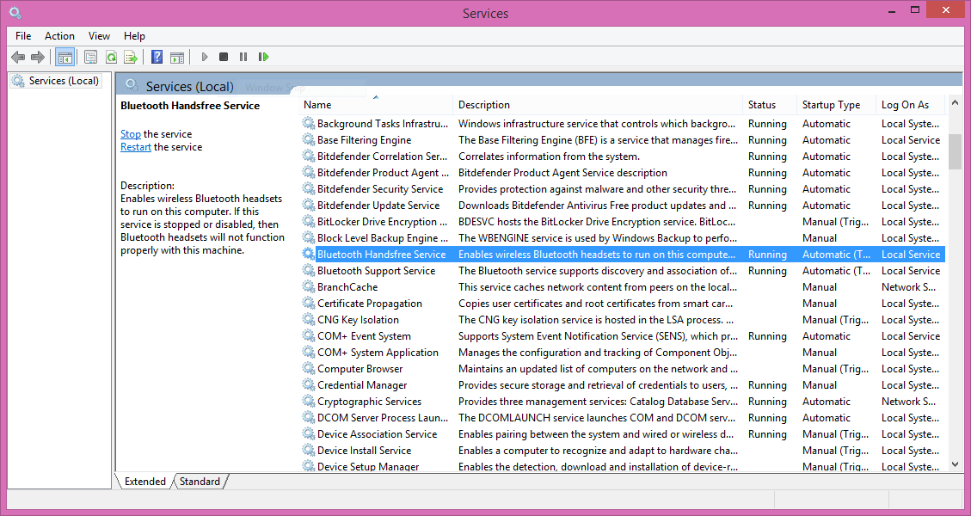The image size is (971, 516).
Task: Click the Stop Service square icon
Action: [x=224, y=57]
